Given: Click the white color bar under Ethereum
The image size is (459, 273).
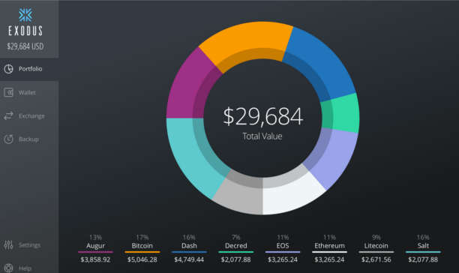Looking at the screenshot, I should 329,252.
